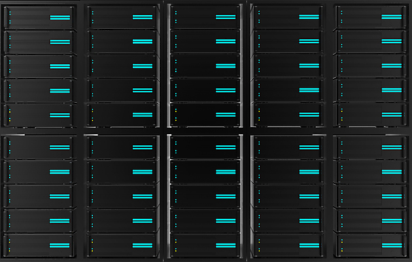Click the sixth server in the rightmost rack
Screen dimensions: 412x262
(369, 147)
